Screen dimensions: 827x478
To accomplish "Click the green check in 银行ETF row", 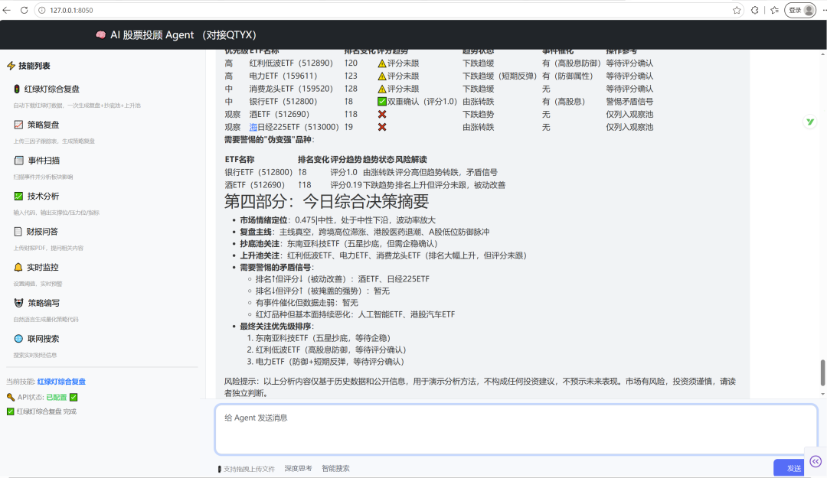I will point(382,101).
